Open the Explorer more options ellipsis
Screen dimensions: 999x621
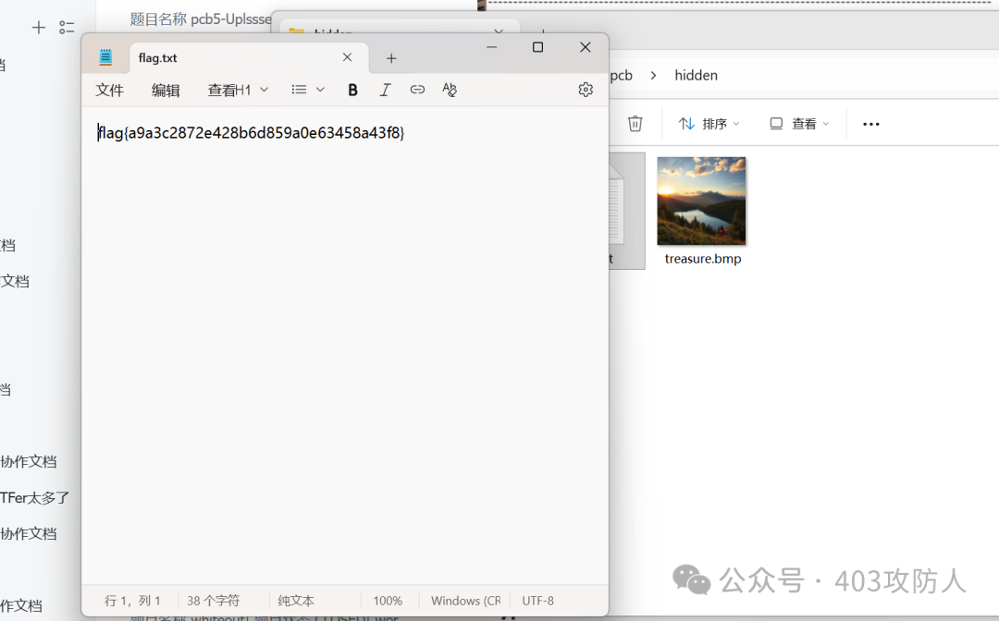(871, 124)
